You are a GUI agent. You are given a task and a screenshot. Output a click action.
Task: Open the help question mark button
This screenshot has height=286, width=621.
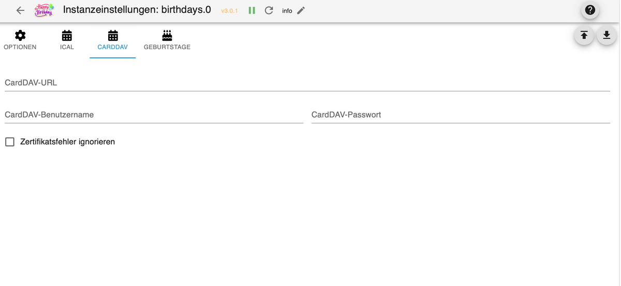590,10
